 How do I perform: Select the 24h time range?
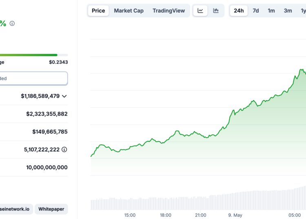click(x=239, y=11)
